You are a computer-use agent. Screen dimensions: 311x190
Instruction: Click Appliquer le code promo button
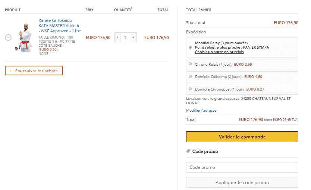tap(242, 183)
